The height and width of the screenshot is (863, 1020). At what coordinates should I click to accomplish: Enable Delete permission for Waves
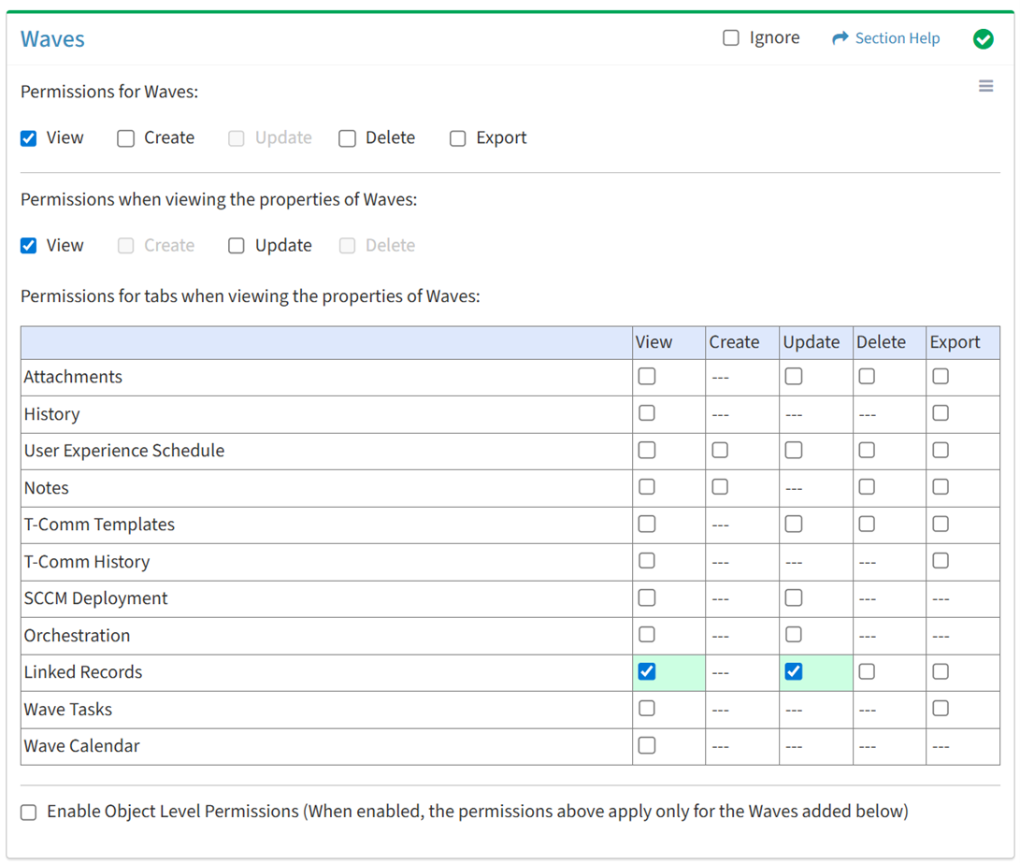tap(348, 138)
